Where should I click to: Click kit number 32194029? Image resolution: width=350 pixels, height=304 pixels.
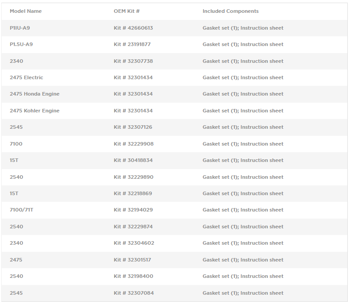coord(133,210)
